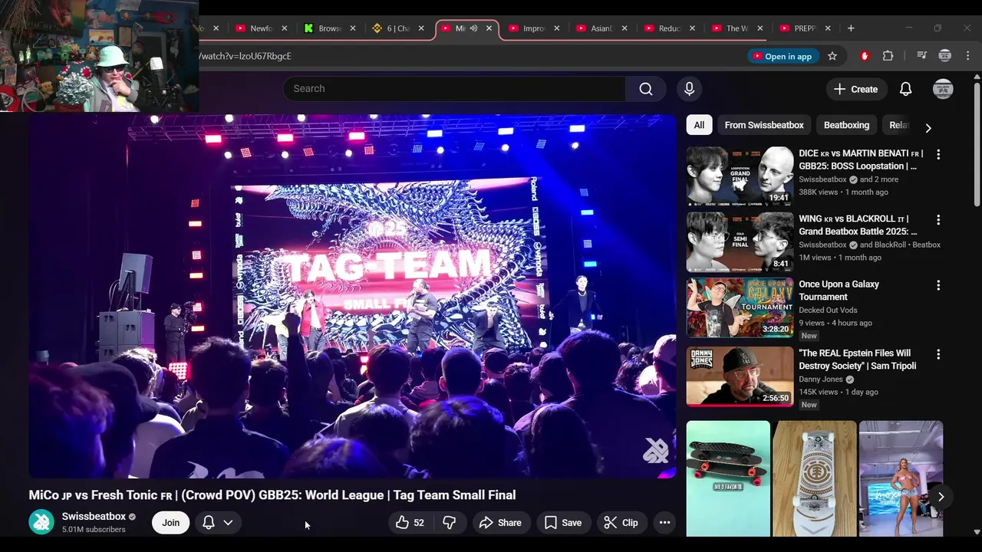
Task: Open options for REAL Epstein Files video
Action: pos(938,355)
